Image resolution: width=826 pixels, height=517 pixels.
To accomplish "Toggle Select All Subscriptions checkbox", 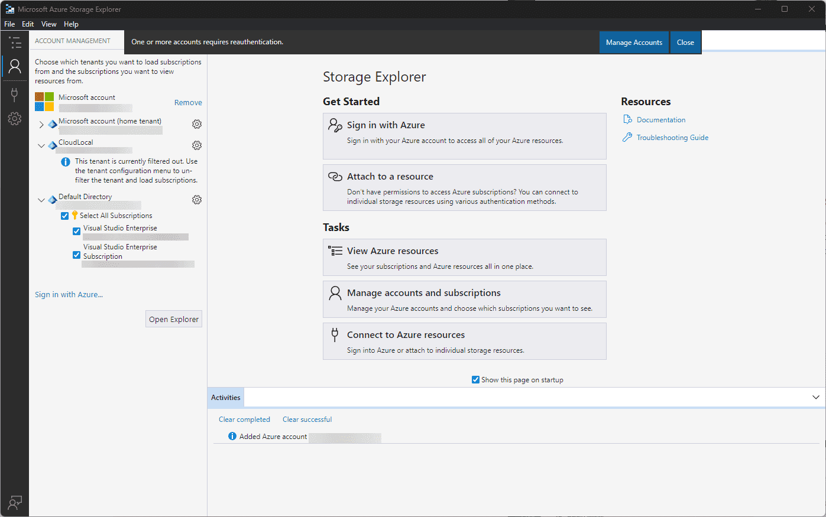I will tap(65, 216).
